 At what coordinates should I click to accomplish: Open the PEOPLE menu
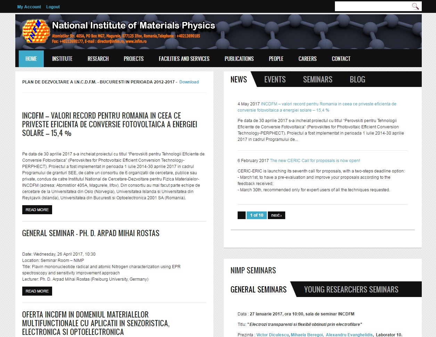[x=276, y=59]
